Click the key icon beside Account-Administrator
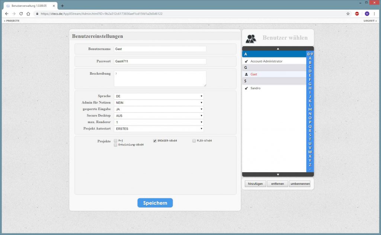This screenshot has height=235, width=381. click(x=246, y=61)
